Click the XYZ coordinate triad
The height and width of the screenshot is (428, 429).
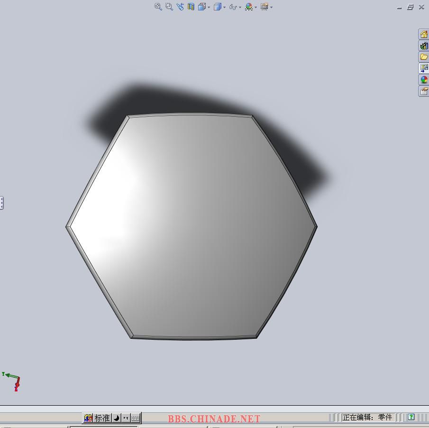point(11,381)
